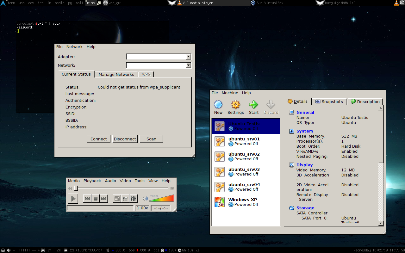Click the wireless signal icon in status bar
The height and width of the screenshot is (253, 405).
coord(108,250)
